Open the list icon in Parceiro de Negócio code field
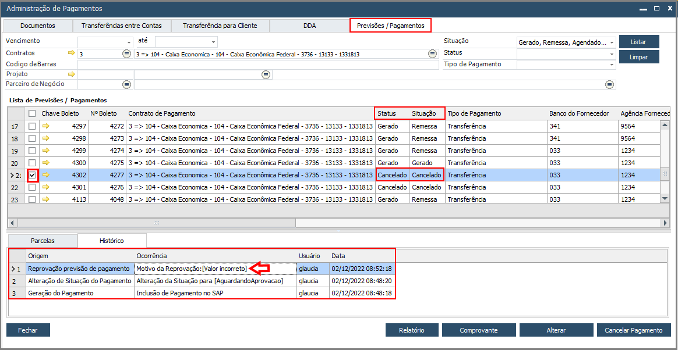 (x=126, y=84)
